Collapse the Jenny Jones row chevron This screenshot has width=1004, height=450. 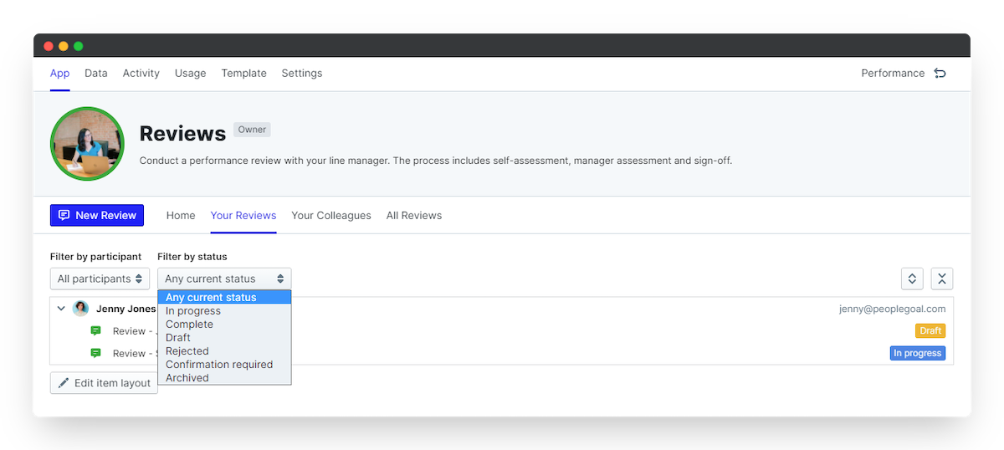(x=61, y=309)
